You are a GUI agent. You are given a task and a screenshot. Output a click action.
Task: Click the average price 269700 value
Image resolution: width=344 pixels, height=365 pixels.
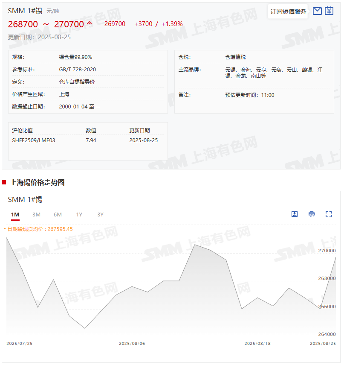pyautogui.click(x=115, y=24)
